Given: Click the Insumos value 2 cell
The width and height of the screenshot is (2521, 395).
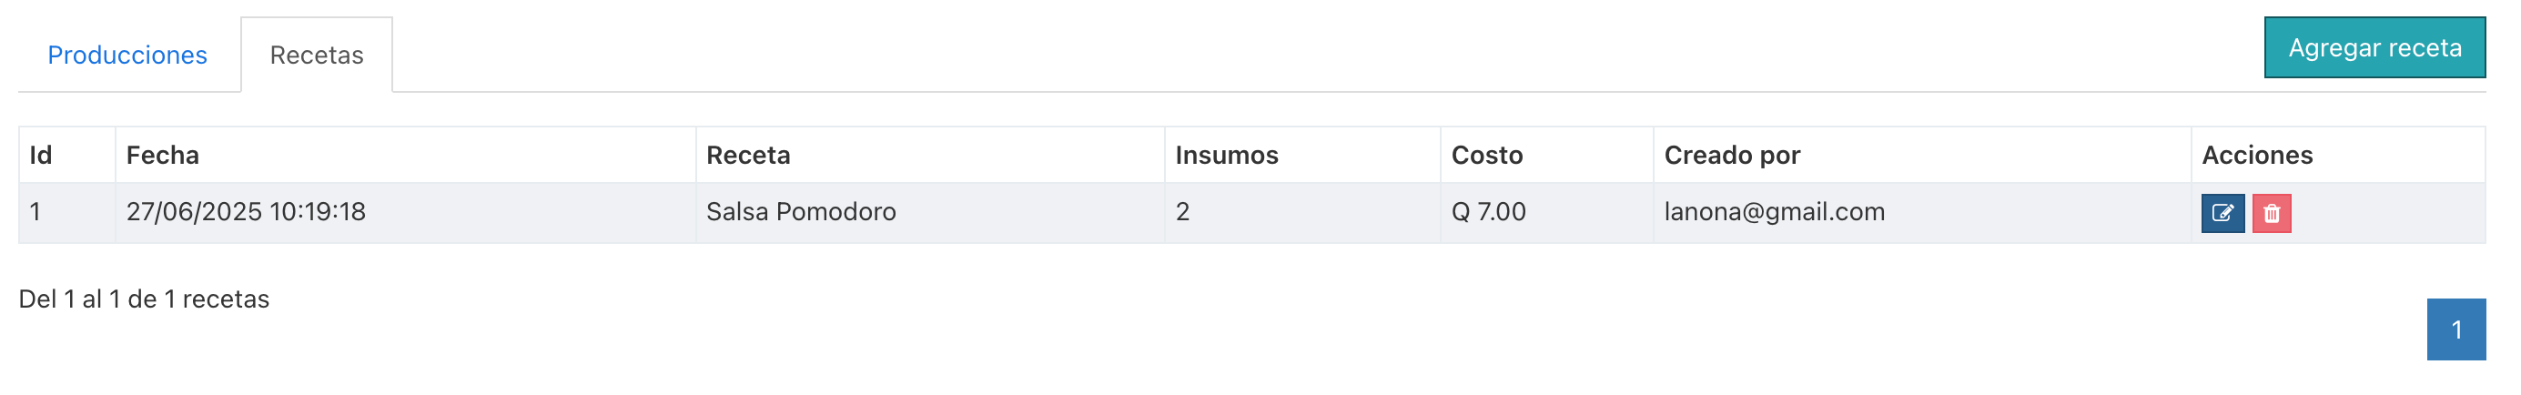Looking at the screenshot, I should (1302, 212).
